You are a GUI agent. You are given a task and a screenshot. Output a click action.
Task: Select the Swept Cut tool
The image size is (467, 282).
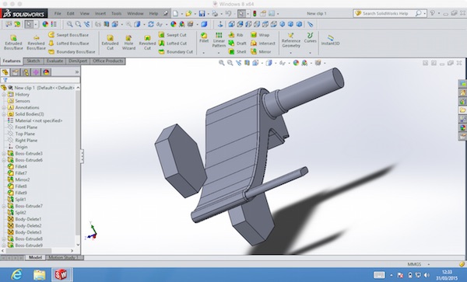click(x=173, y=35)
